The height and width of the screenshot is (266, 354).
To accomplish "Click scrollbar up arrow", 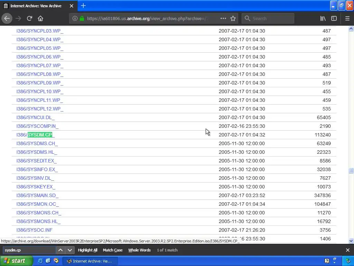I will (351, 29).
